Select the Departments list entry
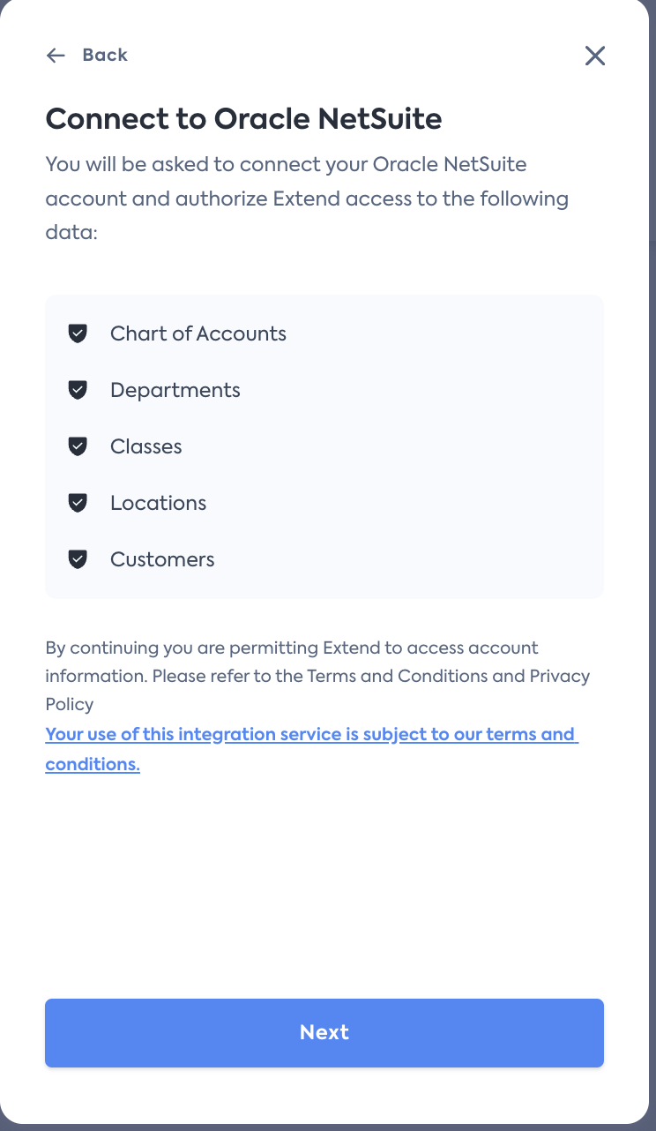The width and height of the screenshot is (656, 1131). [175, 390]
